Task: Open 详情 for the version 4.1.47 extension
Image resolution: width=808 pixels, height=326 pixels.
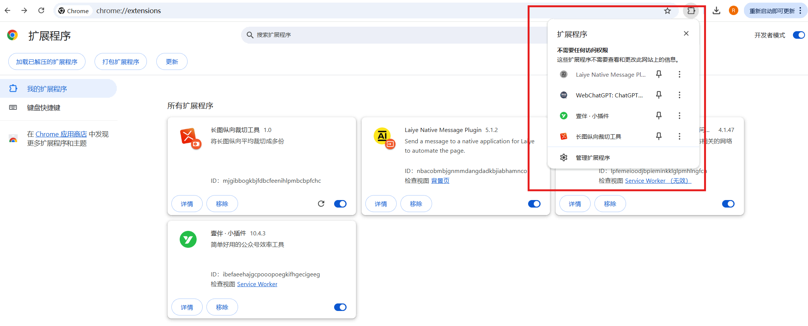Action: coord(575,204)
